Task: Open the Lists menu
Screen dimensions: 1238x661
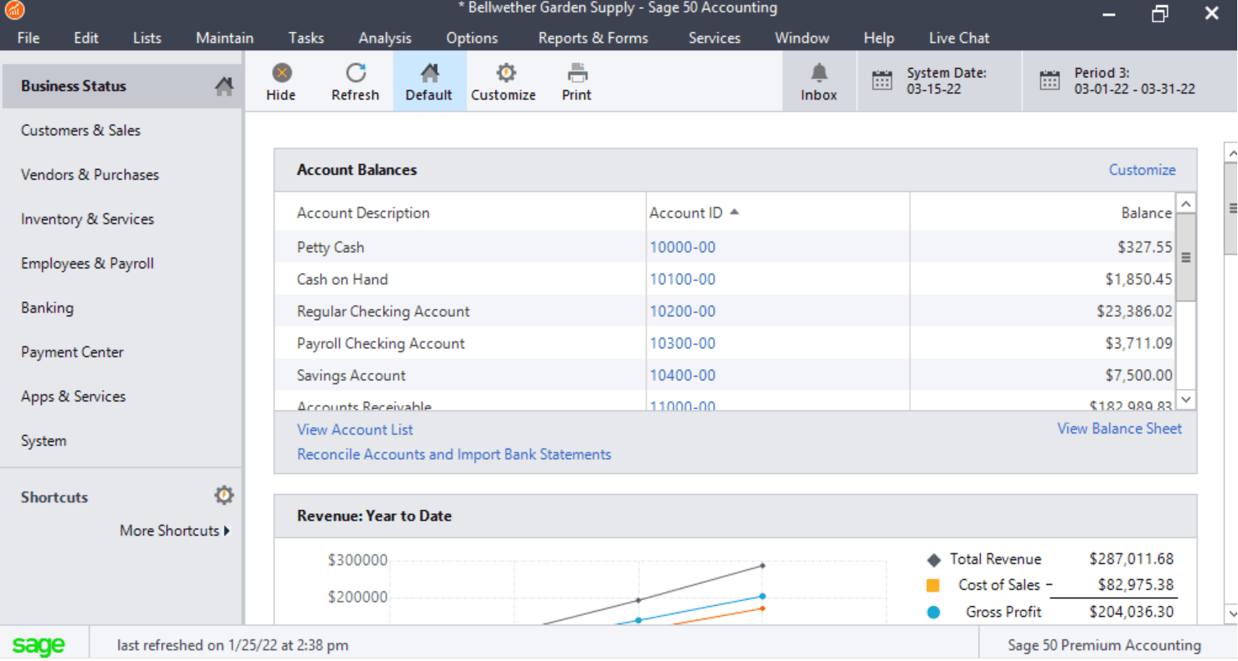Action: pos(147,38)
